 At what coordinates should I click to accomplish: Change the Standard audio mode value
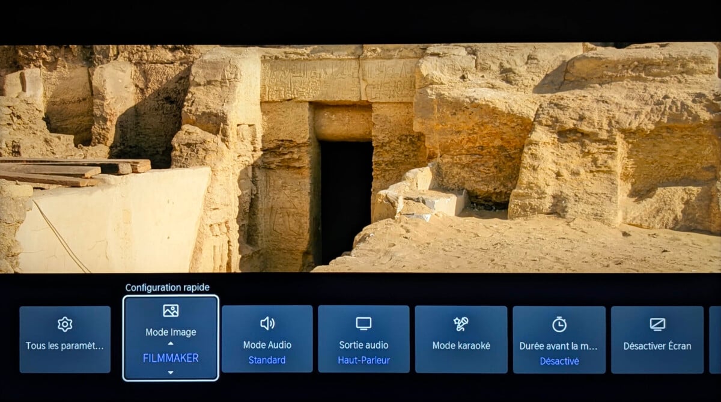pyautogui.click(x=267, y=360)
